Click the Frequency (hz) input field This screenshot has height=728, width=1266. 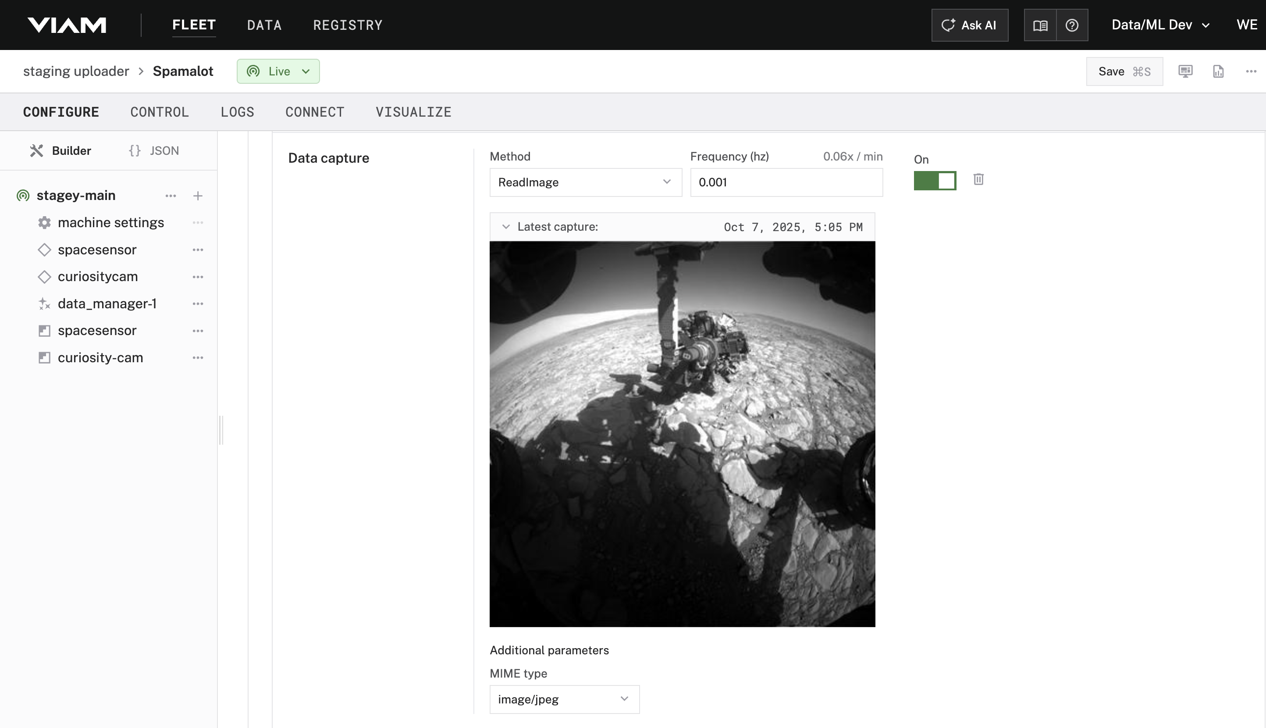[x=786, y=182]
